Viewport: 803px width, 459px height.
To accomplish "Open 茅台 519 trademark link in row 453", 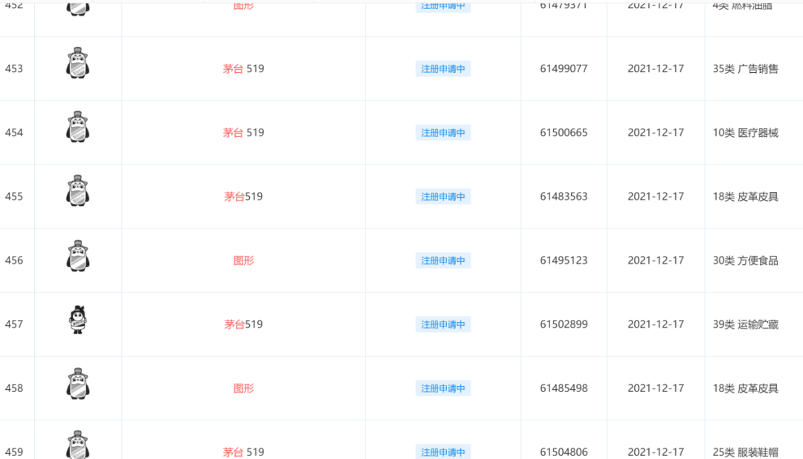I will point(243,68).
